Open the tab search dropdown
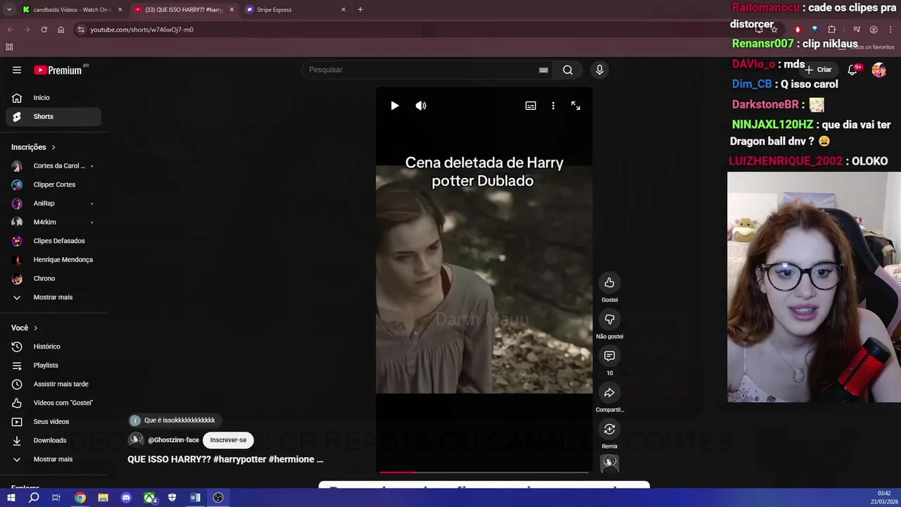 (9, 10)
